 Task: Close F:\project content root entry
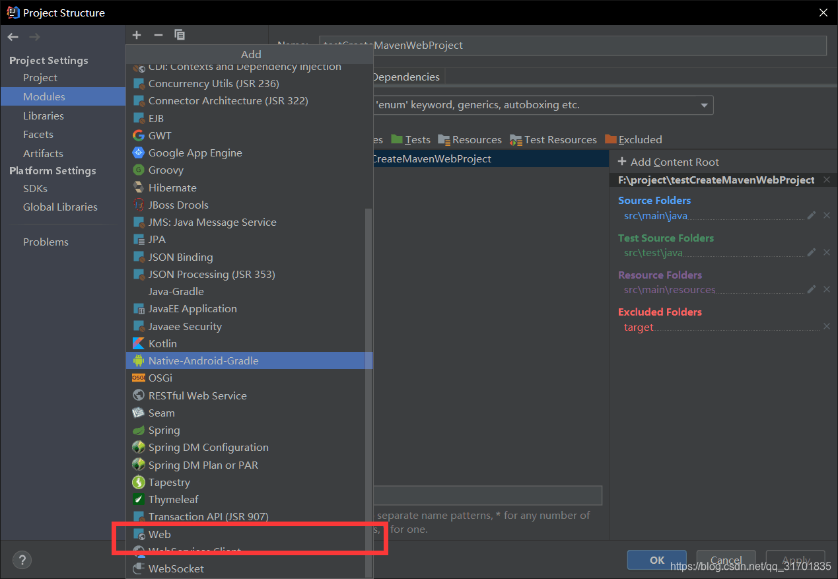[x=827, y=180]
